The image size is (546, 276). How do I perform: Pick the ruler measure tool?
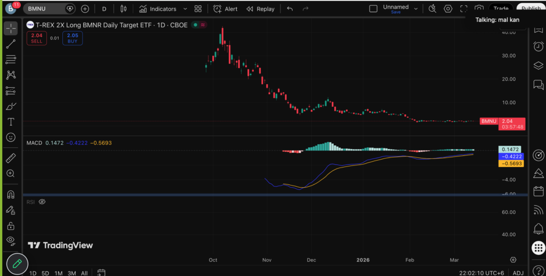pos(11,158)
